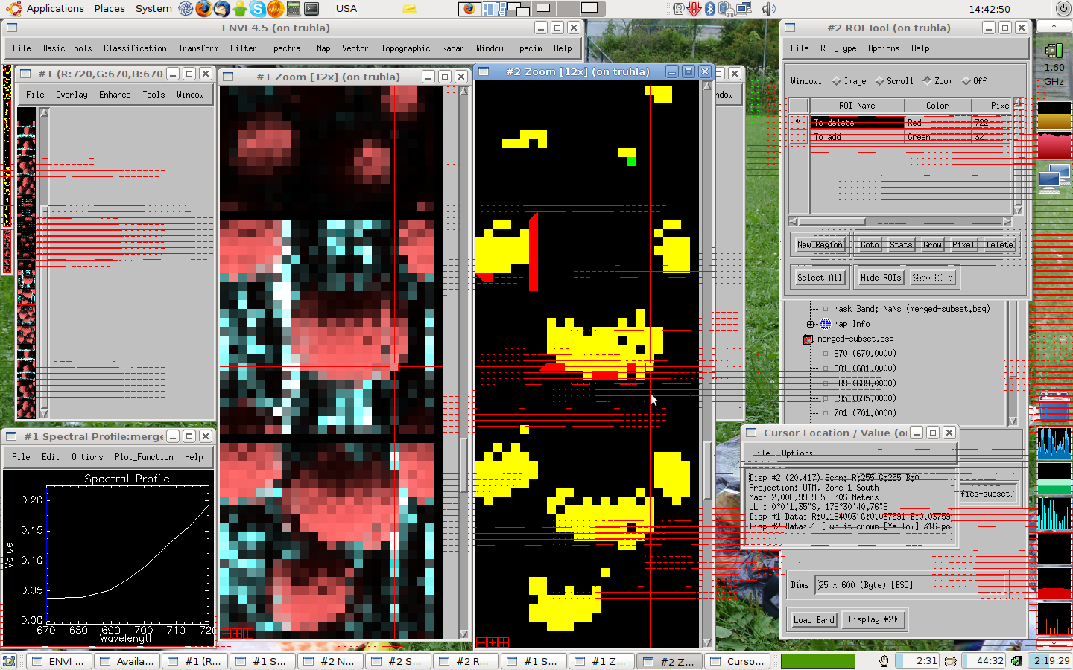This screenshot has height=670, width=1073.
Task: Open the Display #2 dropdown button
Action: (x=873, y=619)
